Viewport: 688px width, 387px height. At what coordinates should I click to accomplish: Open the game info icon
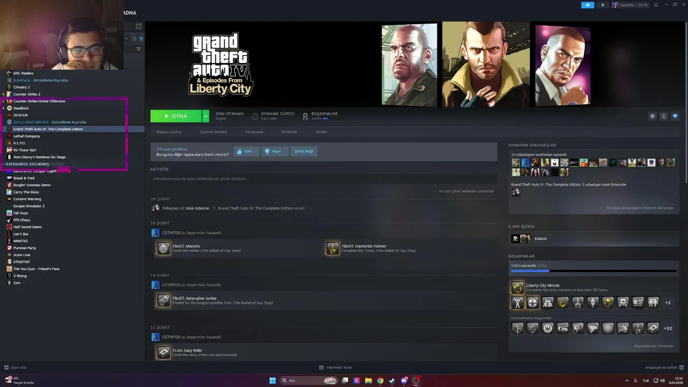[x=664, y=116]
